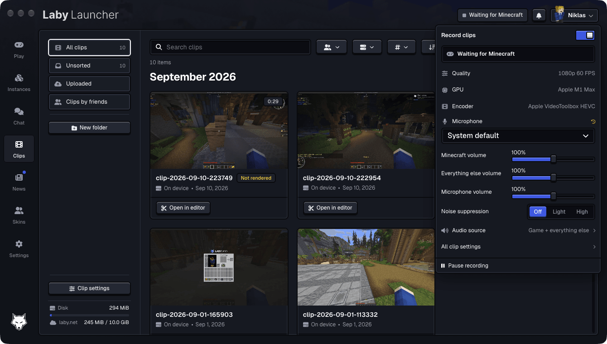Click the Encoder film icon
Screen dimensions: 607x344
pyautogui.click(x=445, y=106)
